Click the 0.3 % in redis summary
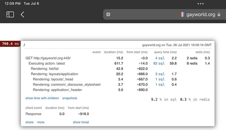The image size is (226, 130). tap(195, 100)
